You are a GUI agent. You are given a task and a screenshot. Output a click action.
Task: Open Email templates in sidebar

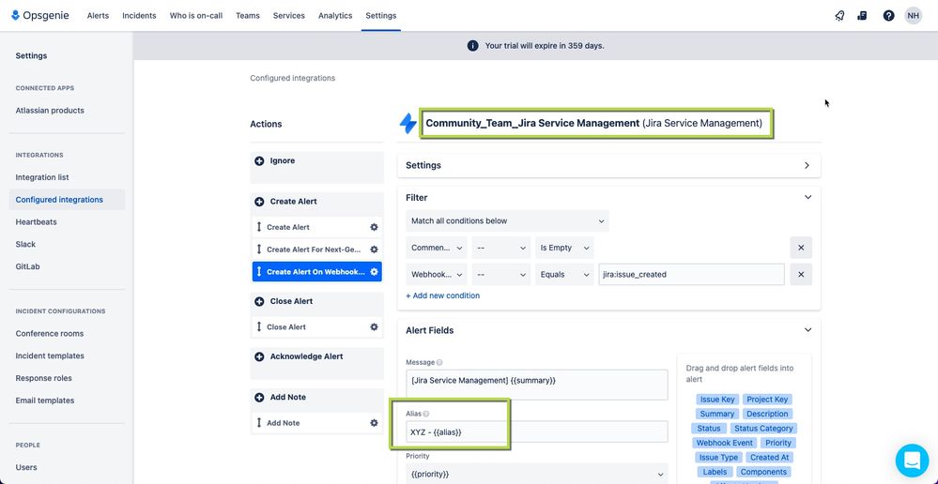tap(45, 401)
